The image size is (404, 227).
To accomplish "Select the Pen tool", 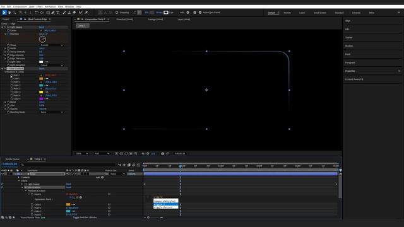I will pos(53,13).
